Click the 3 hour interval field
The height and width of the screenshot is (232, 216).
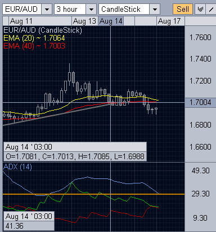pos(70,9)
